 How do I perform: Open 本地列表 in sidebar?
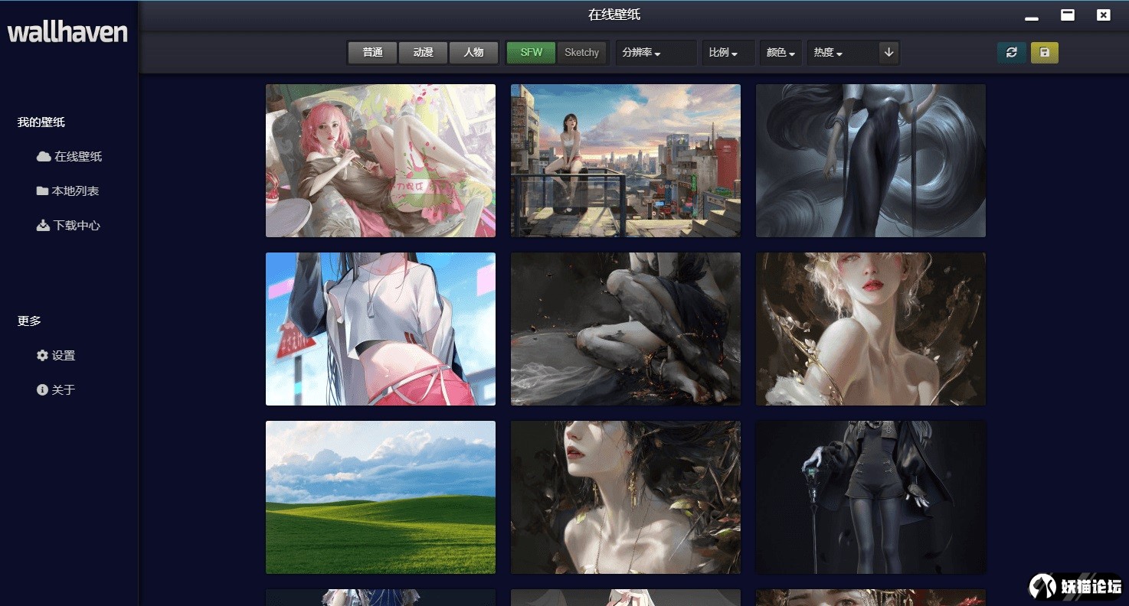point(68,191)
